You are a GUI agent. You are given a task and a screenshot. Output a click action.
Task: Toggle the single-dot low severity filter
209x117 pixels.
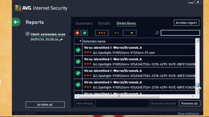tap(130, 33)
